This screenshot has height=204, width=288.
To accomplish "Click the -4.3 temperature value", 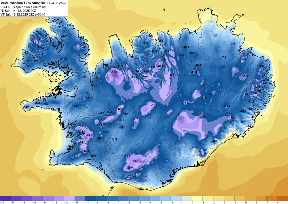I will (150, 35).
